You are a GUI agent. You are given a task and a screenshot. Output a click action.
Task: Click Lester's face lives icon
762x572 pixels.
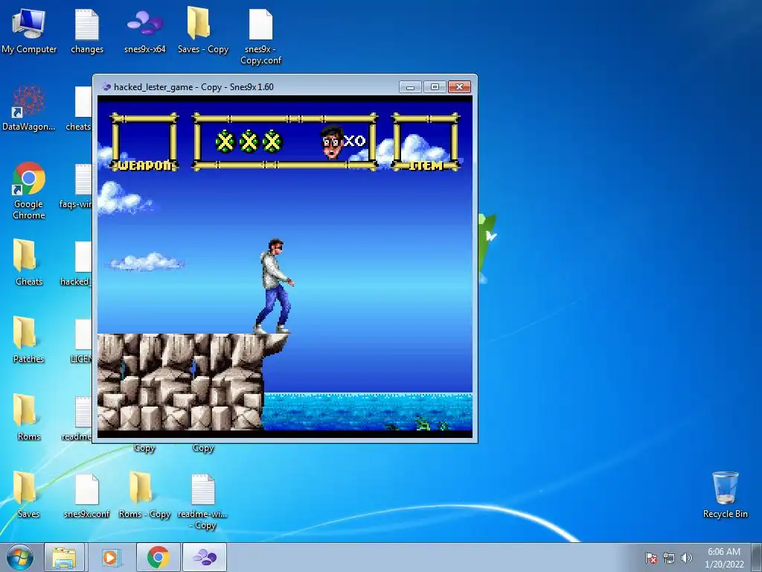click(x=332, y=142)
